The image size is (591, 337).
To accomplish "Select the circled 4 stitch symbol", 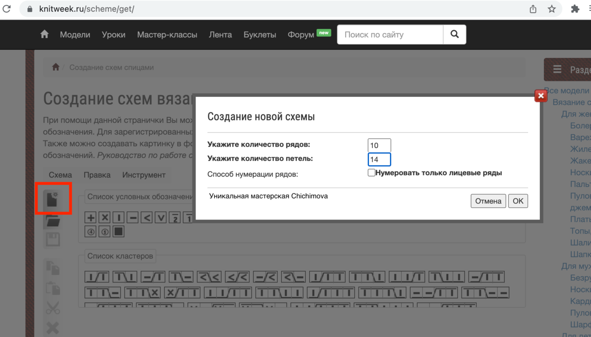I will [x=91, y=231].
